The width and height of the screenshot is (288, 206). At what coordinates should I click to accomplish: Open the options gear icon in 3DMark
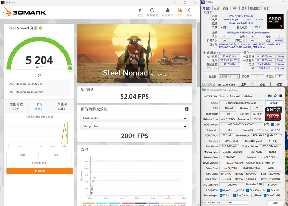tap(189, 10)
